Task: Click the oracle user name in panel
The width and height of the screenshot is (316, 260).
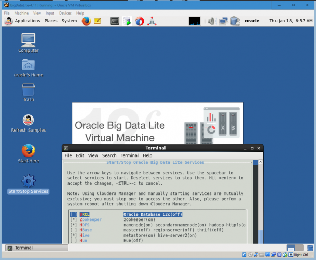Action: 252,21
